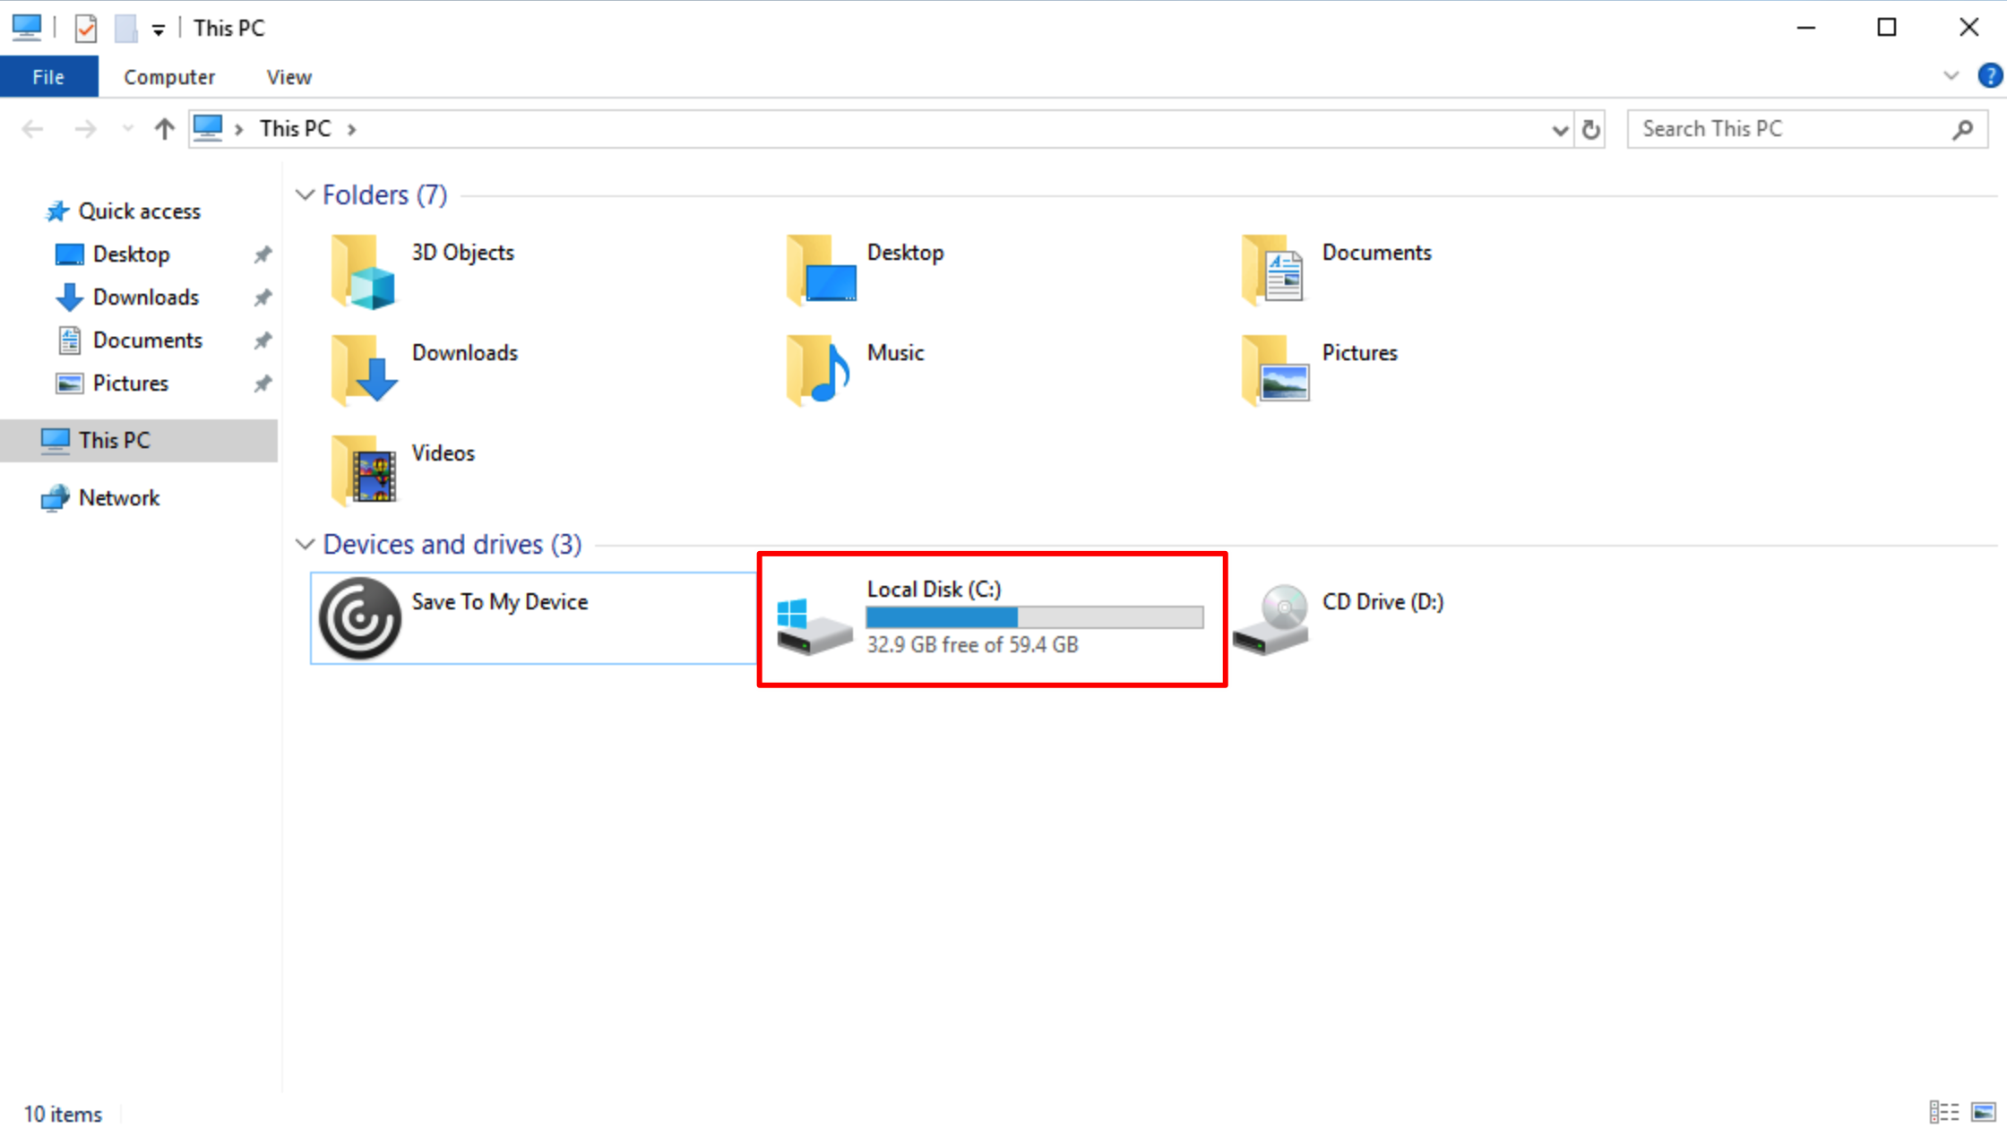This screenshot has height=1129, width=2007.
Task: Open the 3D Objects folder
Action: pos(462,253)
